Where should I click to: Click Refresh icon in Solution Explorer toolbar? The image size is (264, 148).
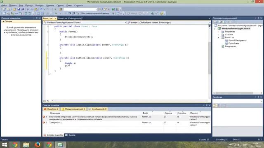pos(224,22)
